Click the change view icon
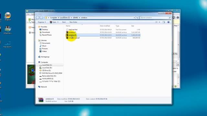The image size is (207, 116). coord(157,22)
